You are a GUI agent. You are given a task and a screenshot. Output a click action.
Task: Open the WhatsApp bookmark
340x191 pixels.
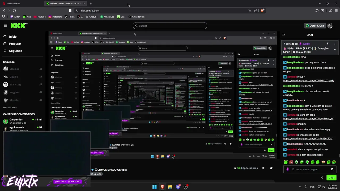[107, 17]
